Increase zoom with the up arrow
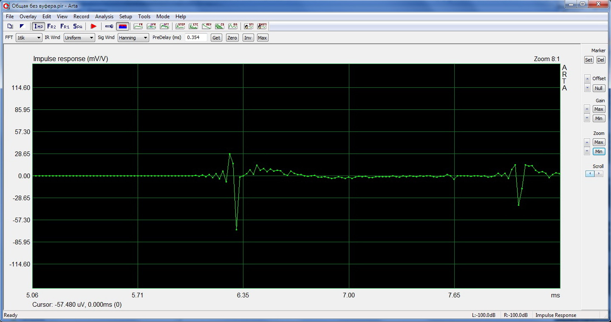 tap(587, 142)
